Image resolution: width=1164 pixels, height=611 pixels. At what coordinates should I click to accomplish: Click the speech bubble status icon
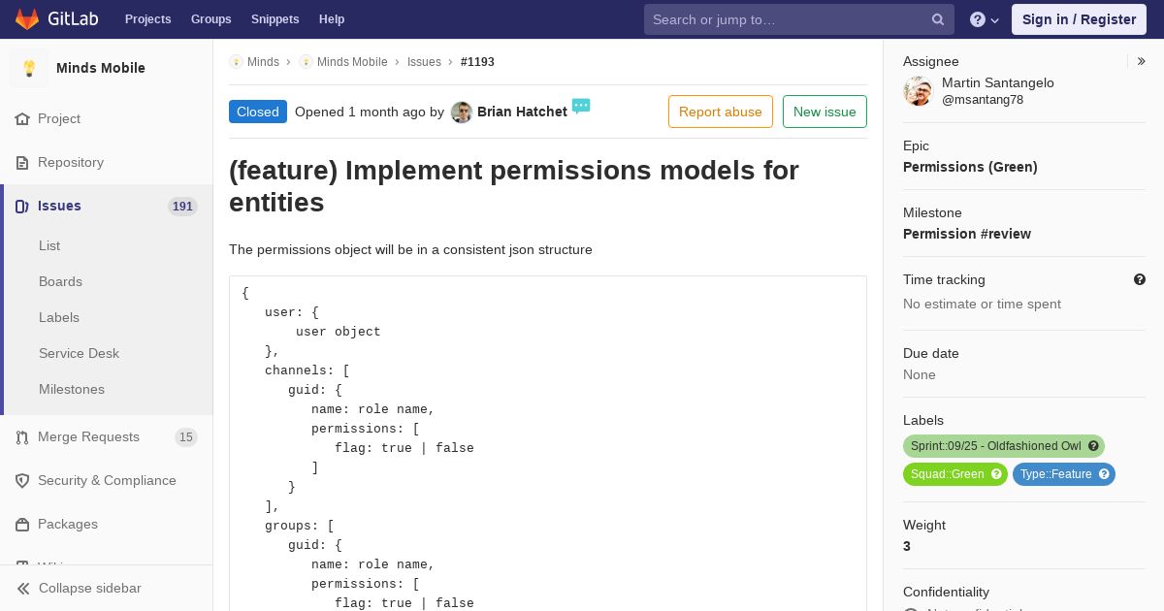[581, 107]
